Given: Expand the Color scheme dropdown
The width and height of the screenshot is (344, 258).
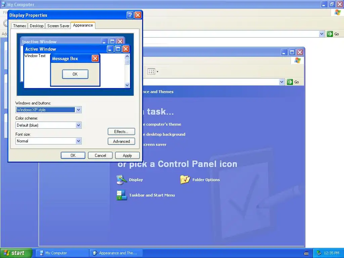Looking at the screenshot, I should (x=78, y=125).
